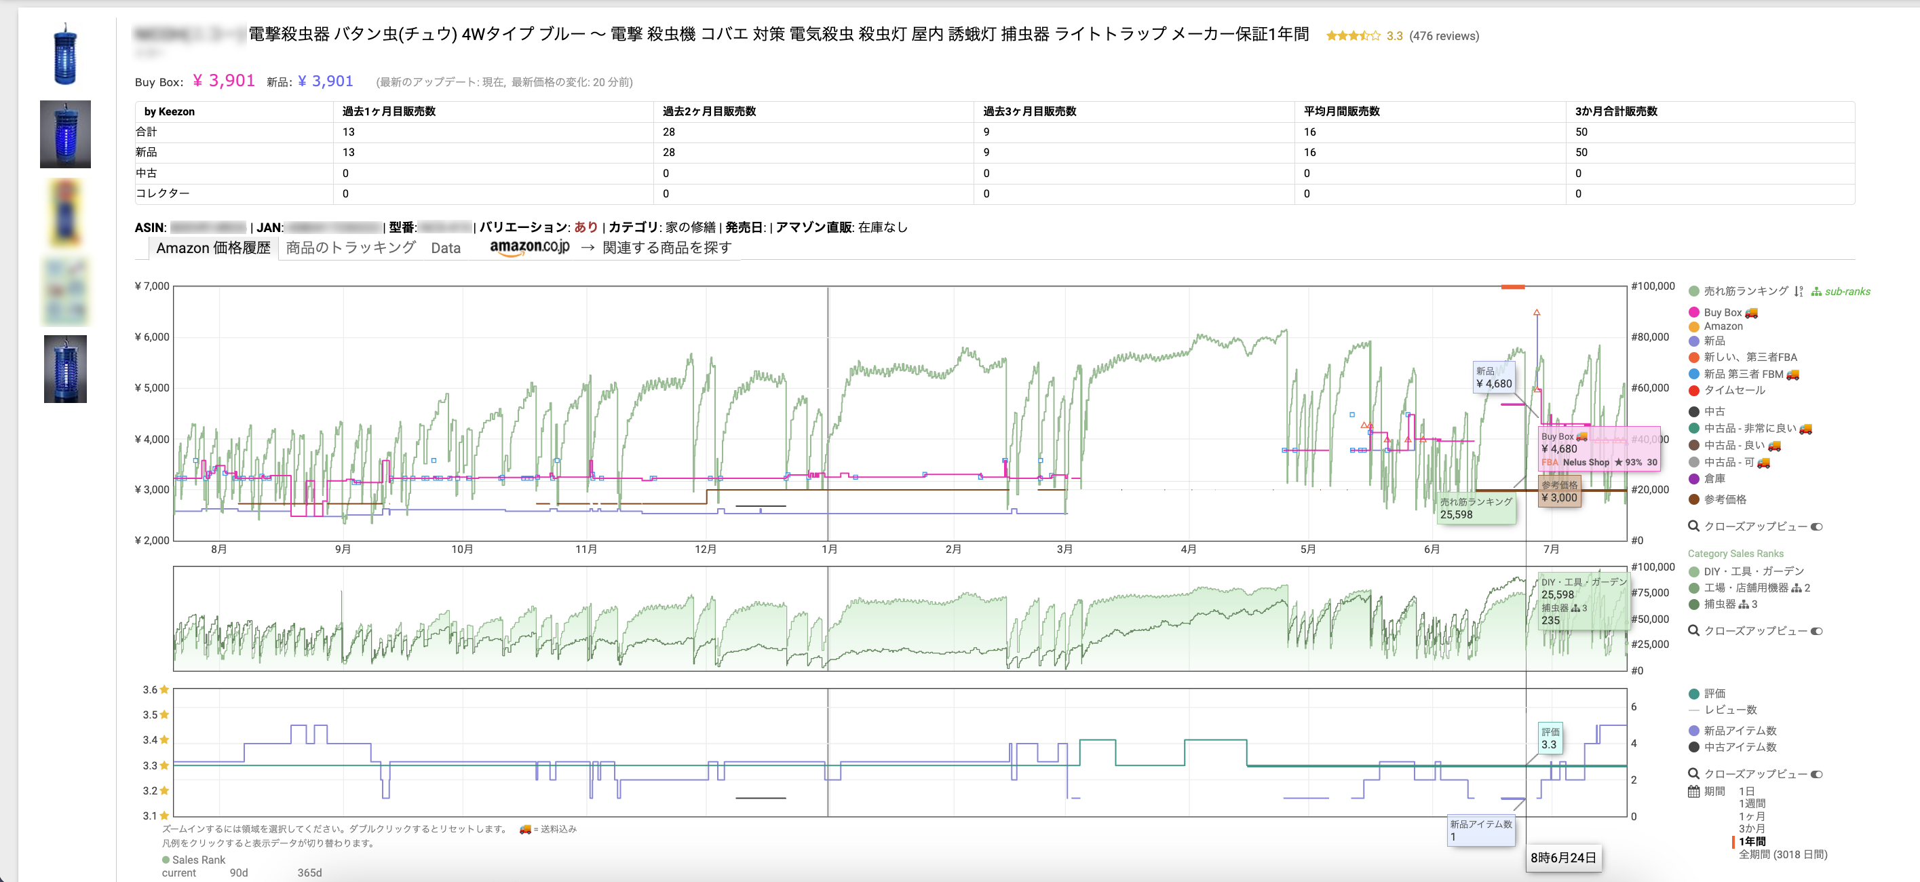Click the amazon.co.jp logo
Screen dimensions: 1920x882
529,248
